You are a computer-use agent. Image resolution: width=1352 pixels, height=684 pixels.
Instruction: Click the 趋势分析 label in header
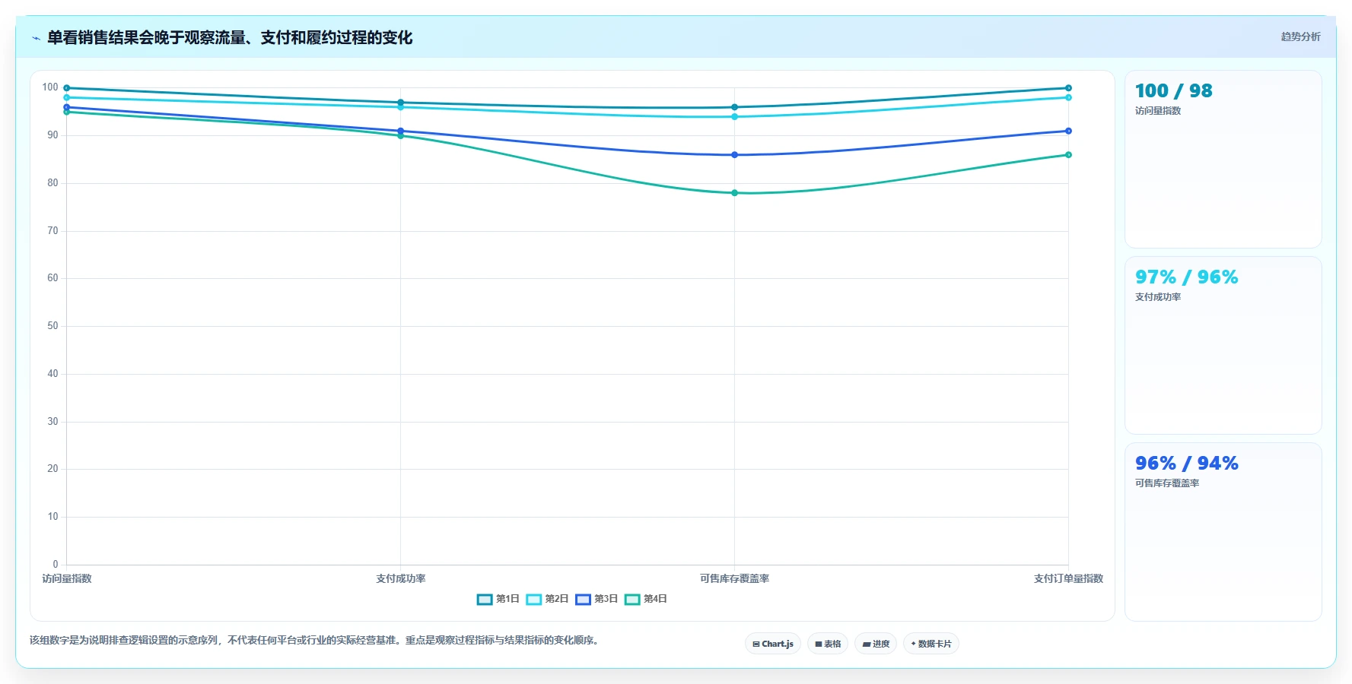tap(1300, 36)
